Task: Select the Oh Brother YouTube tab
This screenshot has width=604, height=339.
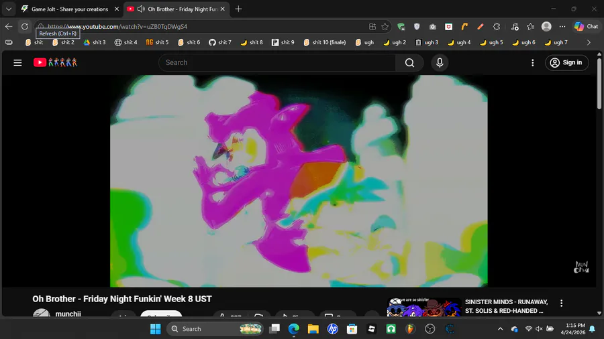Action: click(177, 9)
